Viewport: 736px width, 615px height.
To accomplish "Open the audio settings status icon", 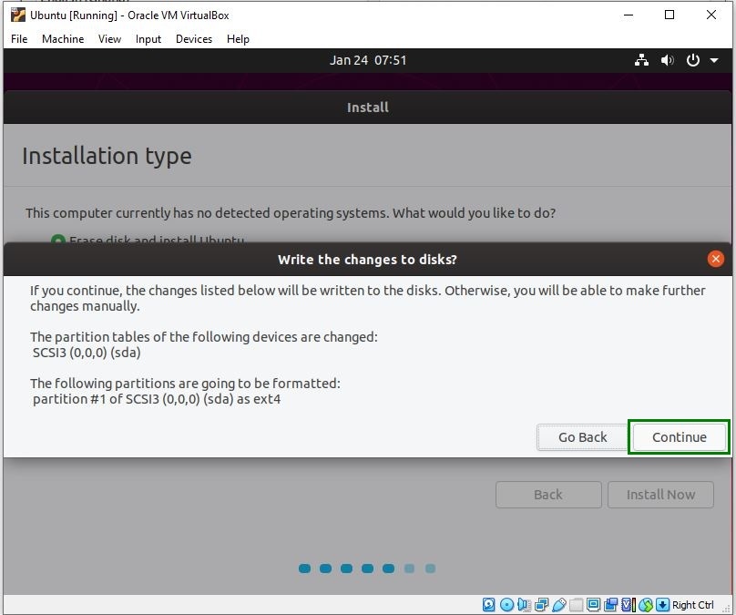I will pos(525,605).
